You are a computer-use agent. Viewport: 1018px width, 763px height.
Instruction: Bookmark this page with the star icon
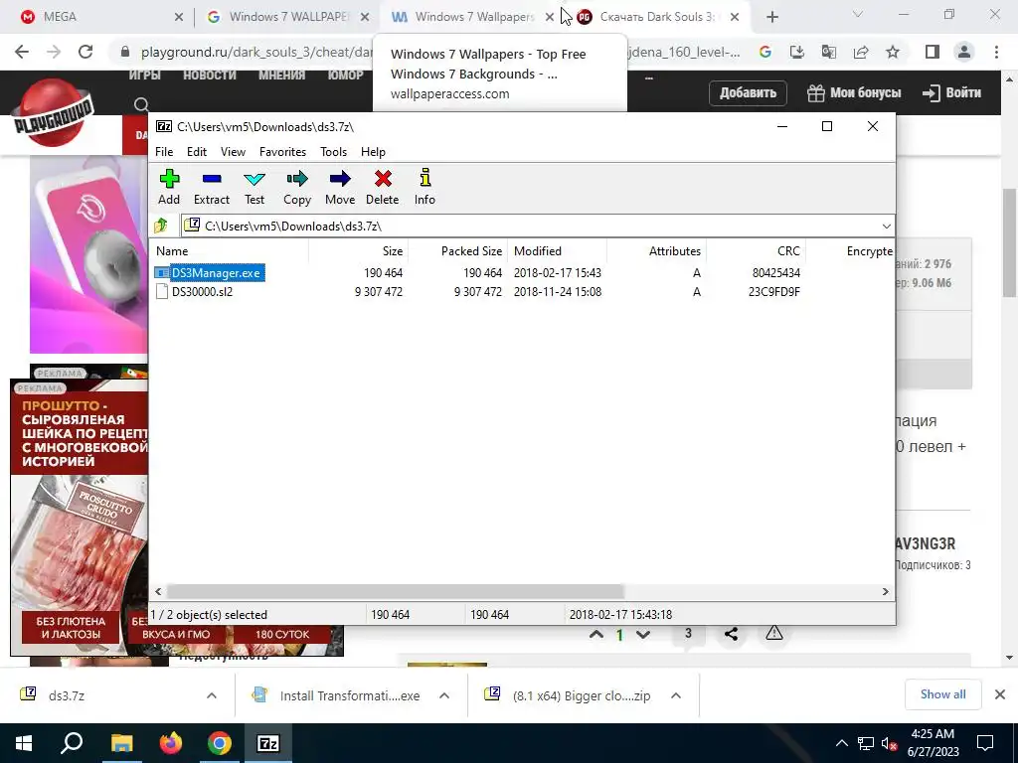(893, 52)
